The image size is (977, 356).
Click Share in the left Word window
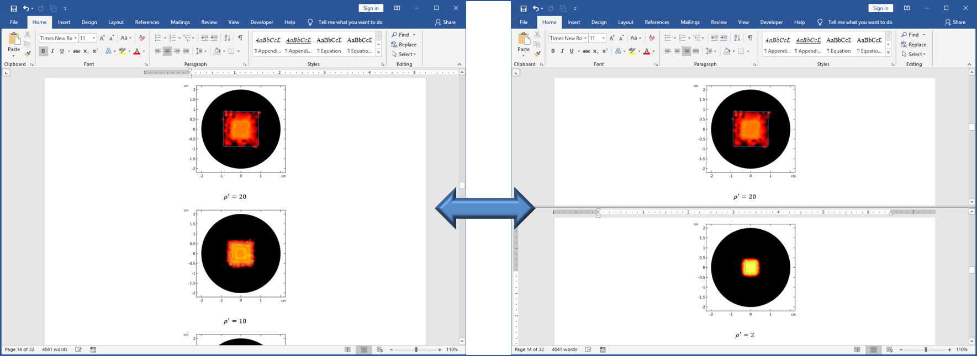[x=445, y=23]
